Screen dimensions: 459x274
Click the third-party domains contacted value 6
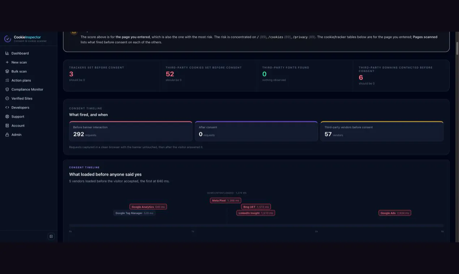click(x=361, y=78)
